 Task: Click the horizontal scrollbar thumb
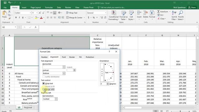point(133,108)
